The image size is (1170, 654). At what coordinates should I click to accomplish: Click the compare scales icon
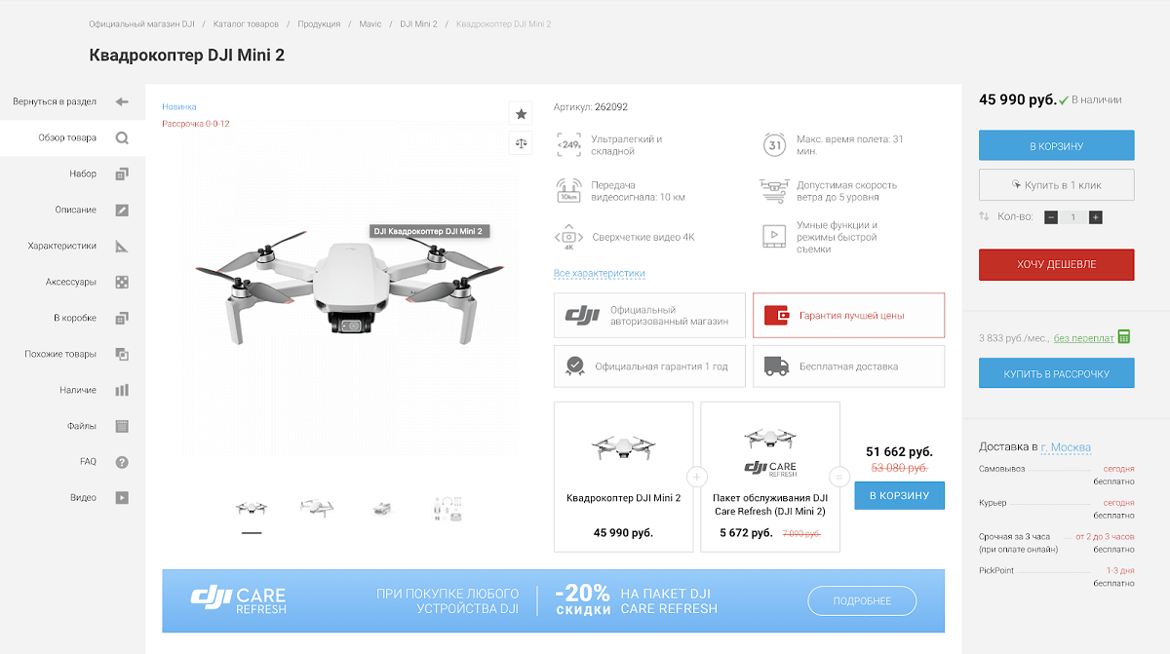click(x=521, y=142)
